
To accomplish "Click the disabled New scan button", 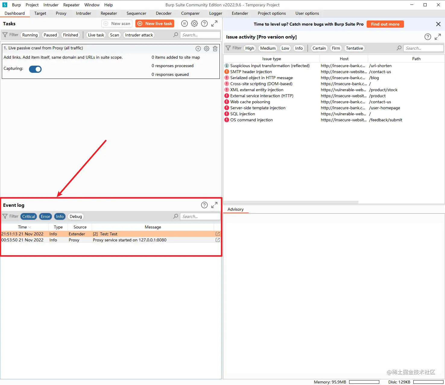I will pos(117,23).
